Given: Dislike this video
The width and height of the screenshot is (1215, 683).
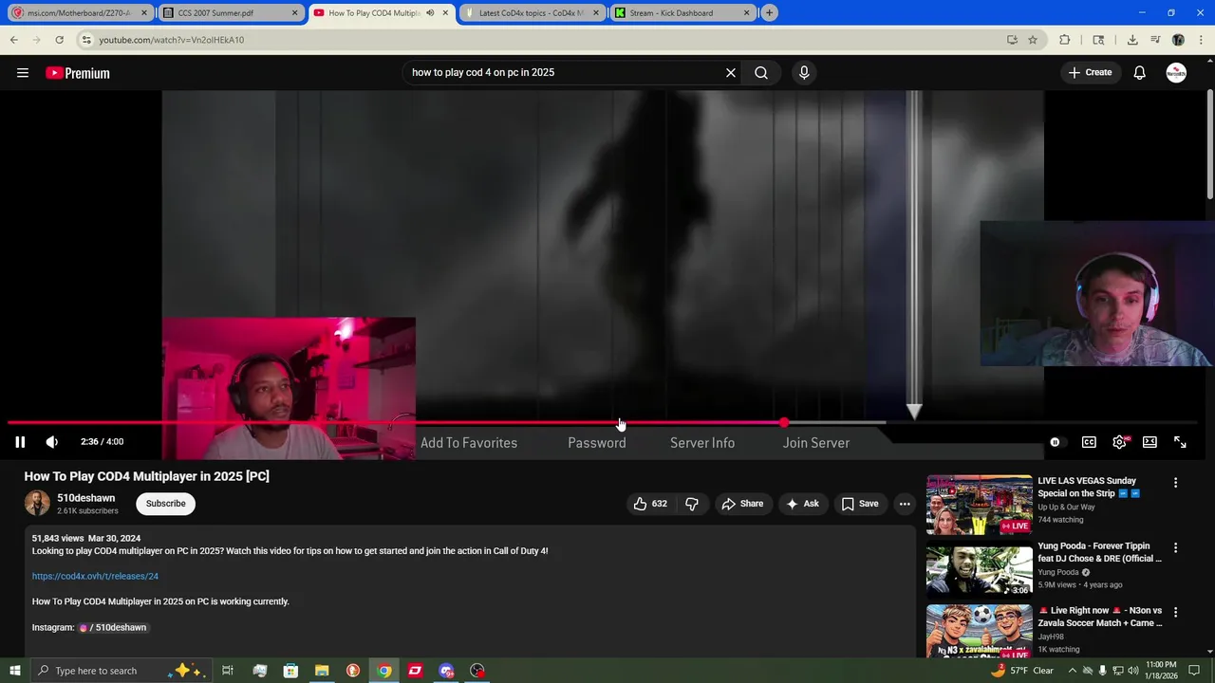Looking at the screenshot, I should pos(692,504).
